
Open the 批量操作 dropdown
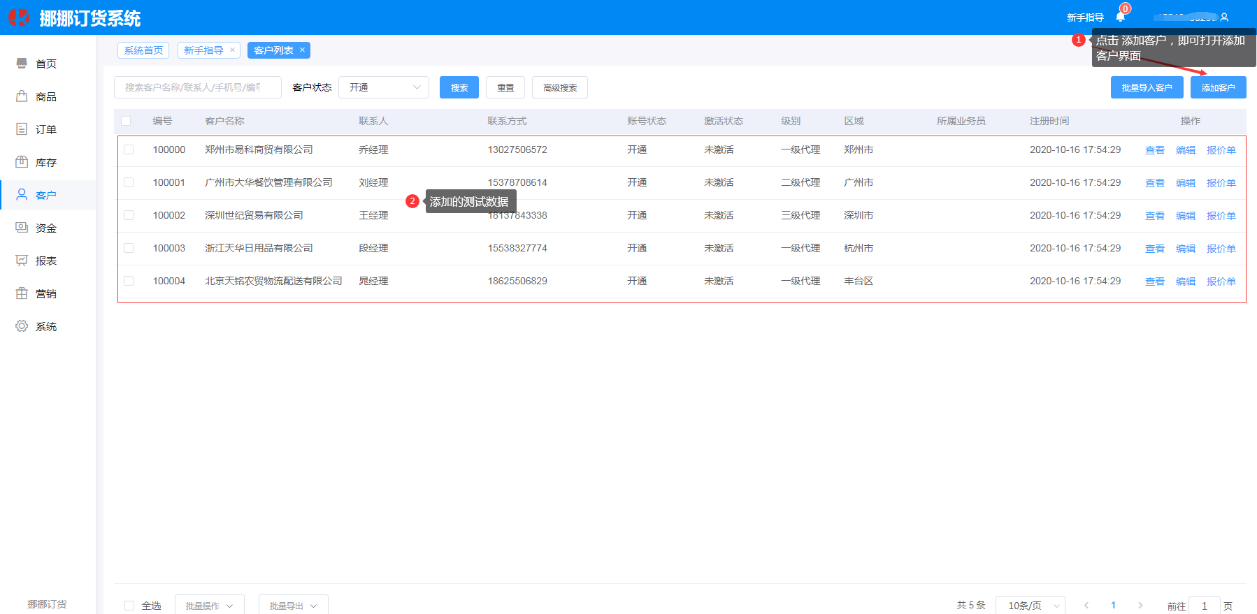[209, 606]
